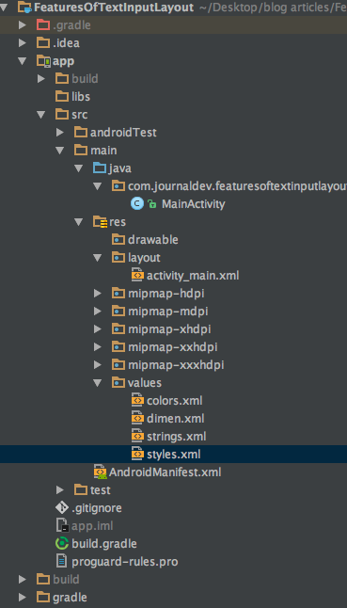Expand the mipmap-mdpi folder arrow
Screen dimensions: 347x608
click(x=97, y=312)
